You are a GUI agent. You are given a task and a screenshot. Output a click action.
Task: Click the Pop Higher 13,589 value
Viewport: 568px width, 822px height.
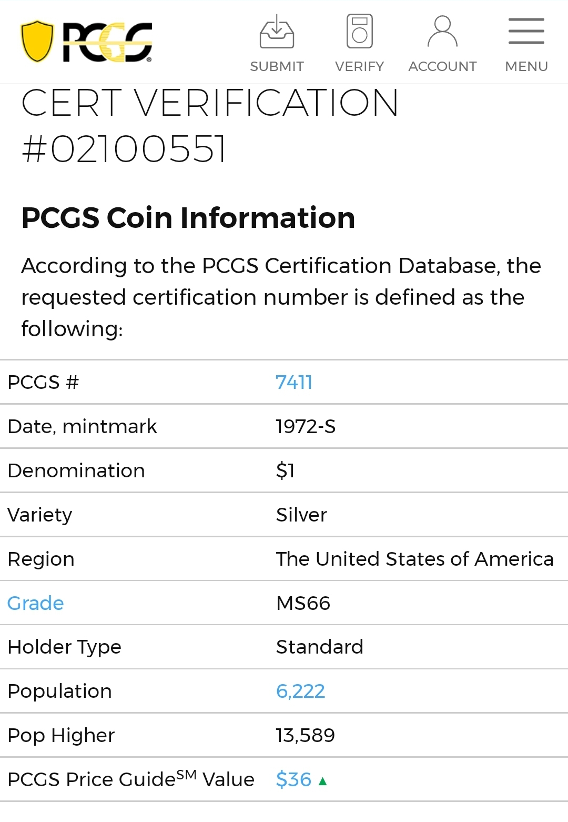(306, 735)
